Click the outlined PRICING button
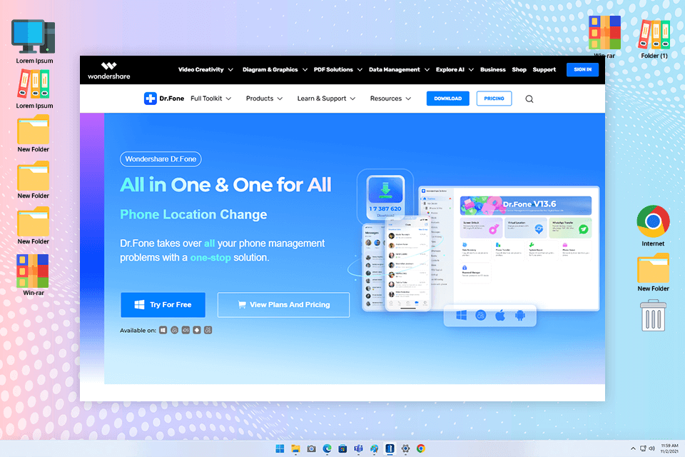This screenshot has height=457, width=685. 494,99
